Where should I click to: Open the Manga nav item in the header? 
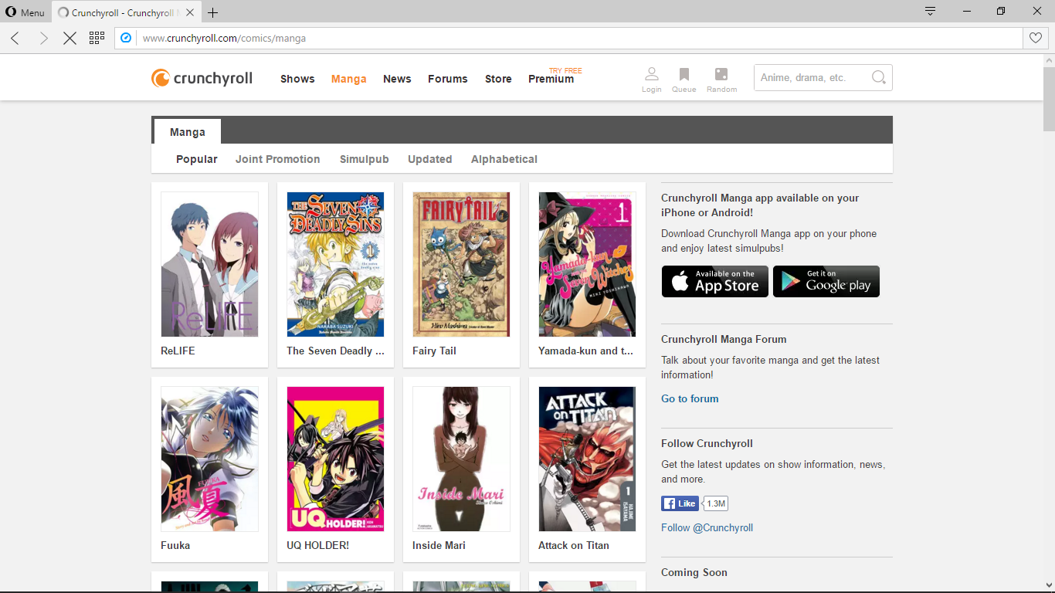(348, 79)
